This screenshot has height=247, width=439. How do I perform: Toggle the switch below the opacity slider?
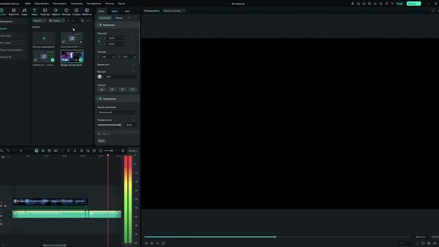[99, 134]
